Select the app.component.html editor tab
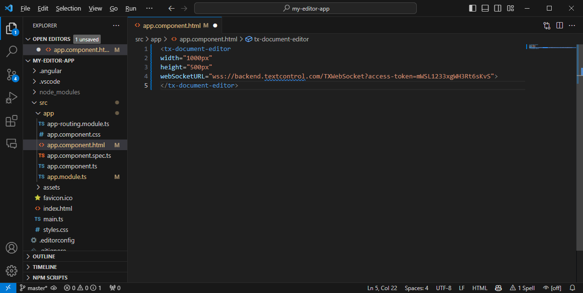 tap(175, 25)
